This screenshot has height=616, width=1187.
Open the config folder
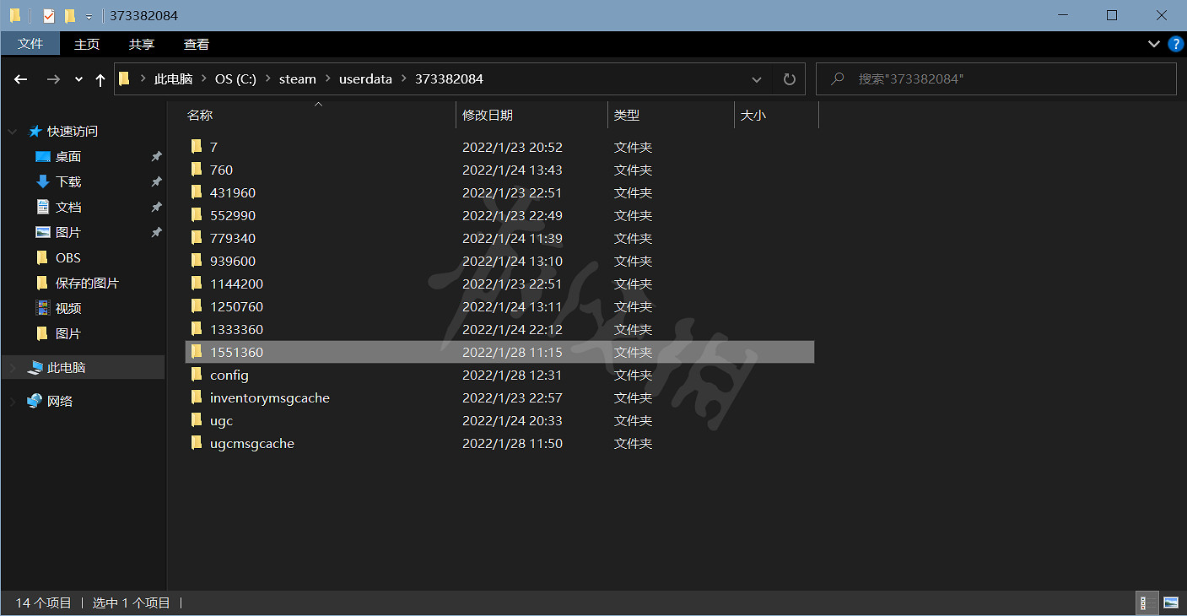(229, 375)
